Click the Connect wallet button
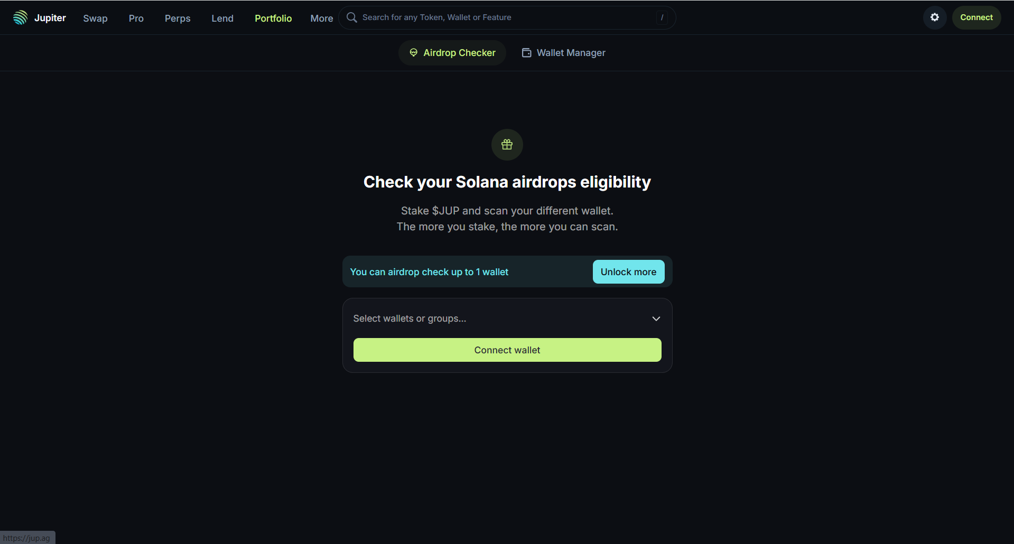Screen dimensions: 1014x544 [507, 350]
